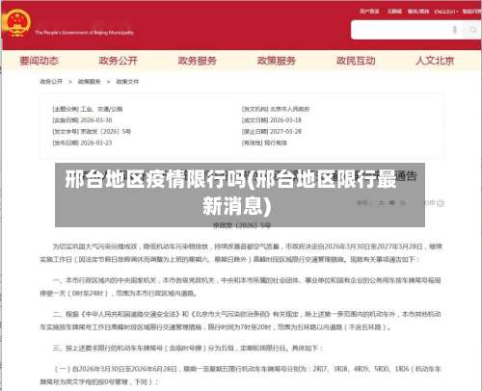This screenshot has width=482, height=391.
Task: Click the 发文机构 value 北京市人民政府
Action: (x=289, y=109)
